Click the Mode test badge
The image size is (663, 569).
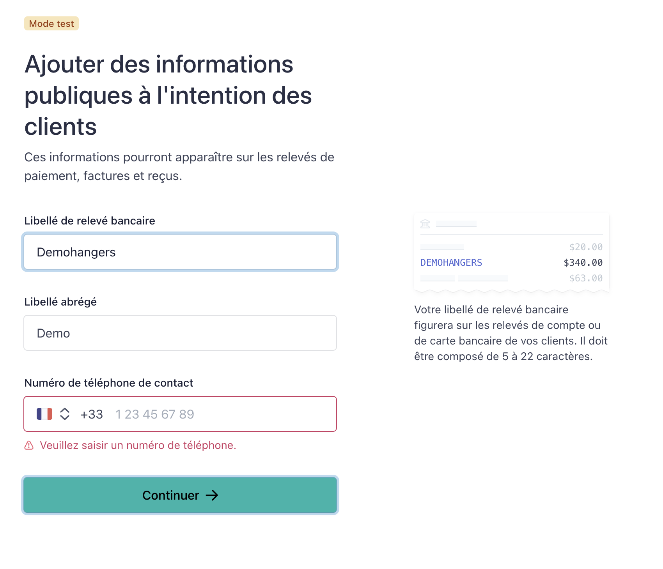click(x=51, y=23)
